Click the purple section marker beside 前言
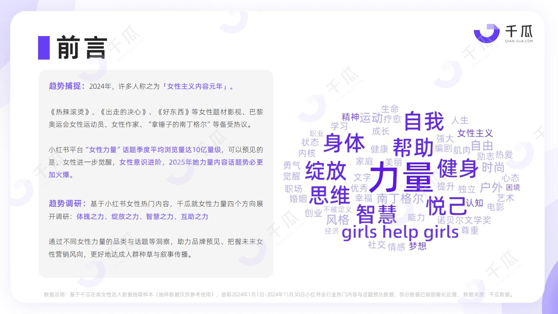This screenshot has height=314, width=558. click(44, 47)
